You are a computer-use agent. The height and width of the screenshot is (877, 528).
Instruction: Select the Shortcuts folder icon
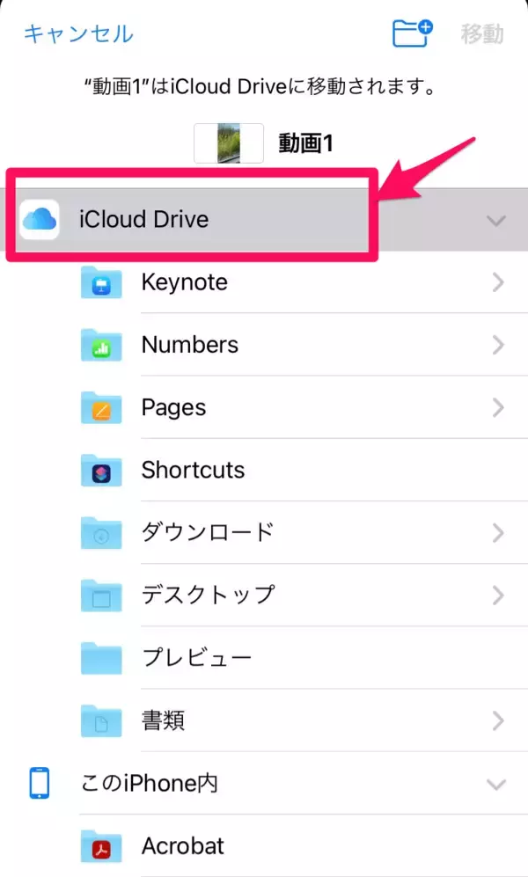[x=100, y=471]
